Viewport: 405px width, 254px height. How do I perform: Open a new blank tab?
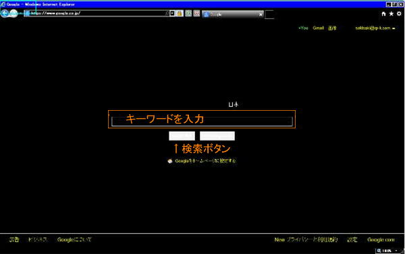pyautogui.click(x=269, y=14)
